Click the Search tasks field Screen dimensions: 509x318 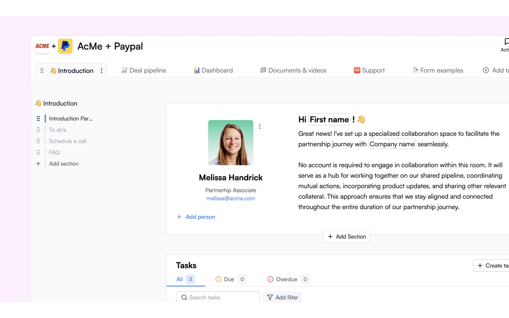point(218,297)
